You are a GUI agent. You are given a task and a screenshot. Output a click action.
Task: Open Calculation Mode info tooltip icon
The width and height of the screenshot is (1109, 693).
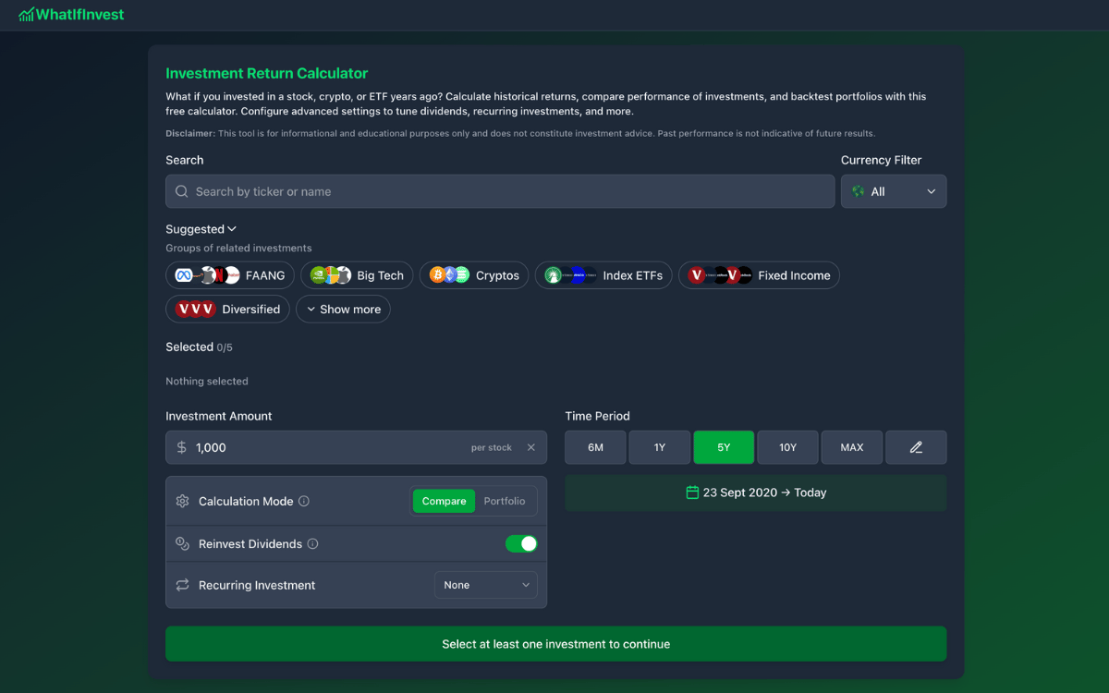click(304, 501)
